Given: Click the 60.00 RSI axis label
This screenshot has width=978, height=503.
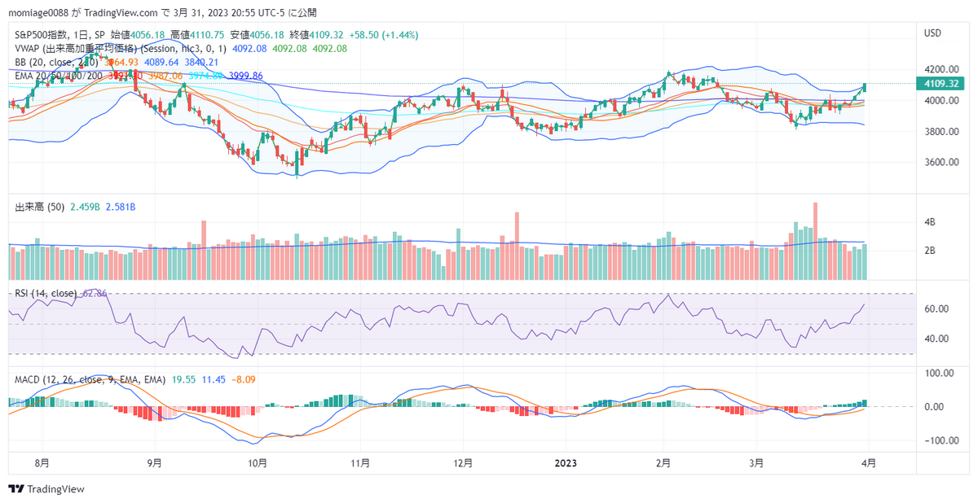Looking at the screenshot, I should [935, 309].
